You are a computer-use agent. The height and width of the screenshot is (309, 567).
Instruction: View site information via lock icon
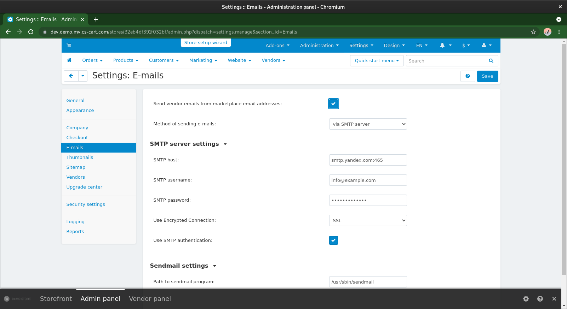click(x=45, y=32)
